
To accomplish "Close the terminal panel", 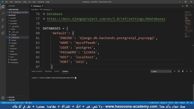I will click(x=191, y=71).
